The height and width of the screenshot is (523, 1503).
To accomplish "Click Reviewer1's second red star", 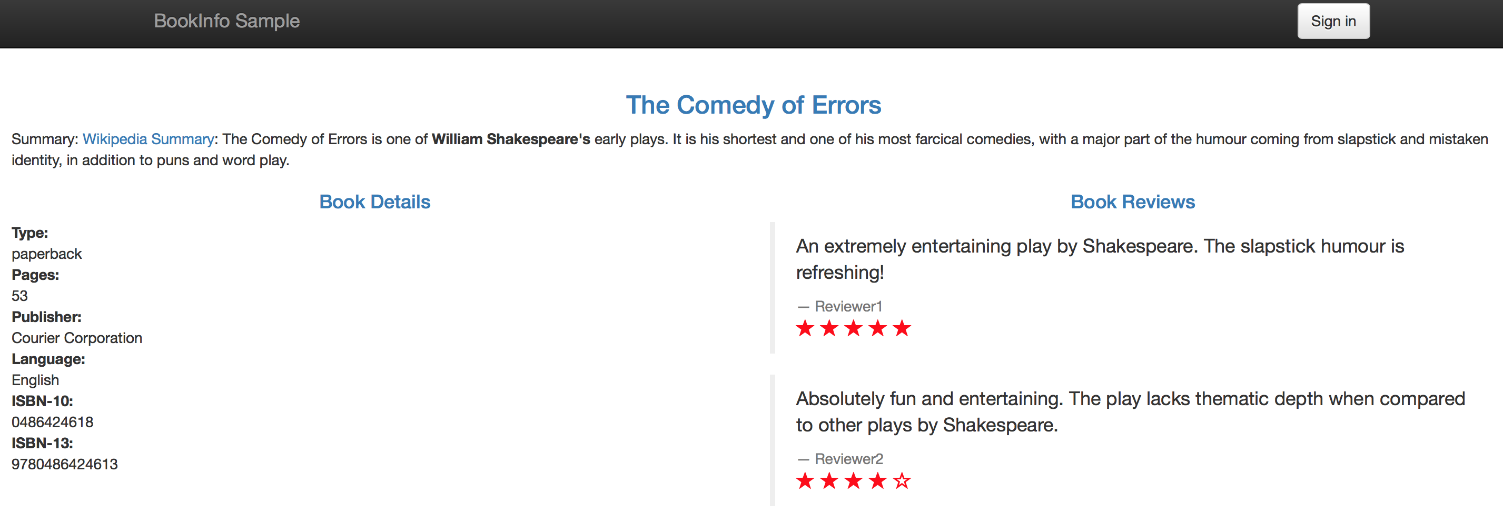I will [829, 329].
